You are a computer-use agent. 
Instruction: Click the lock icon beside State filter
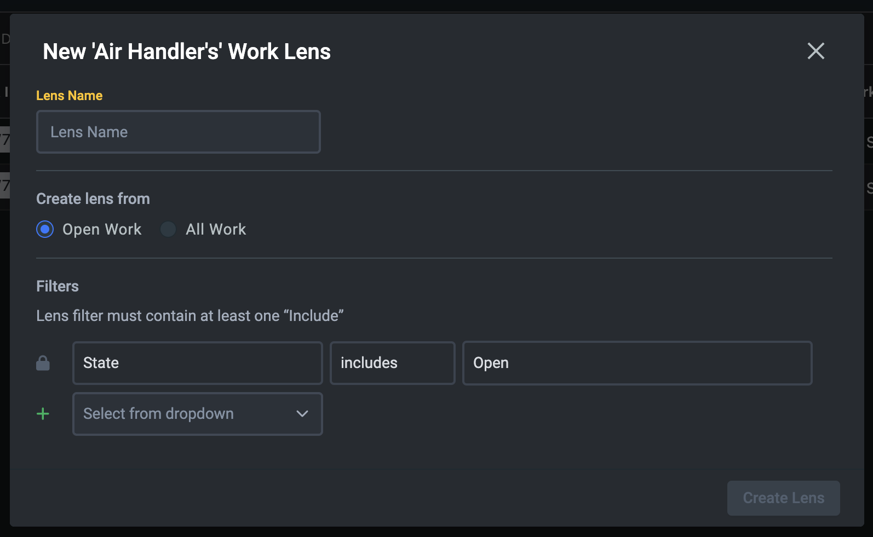pyautogui.click(x=43, y=363)
